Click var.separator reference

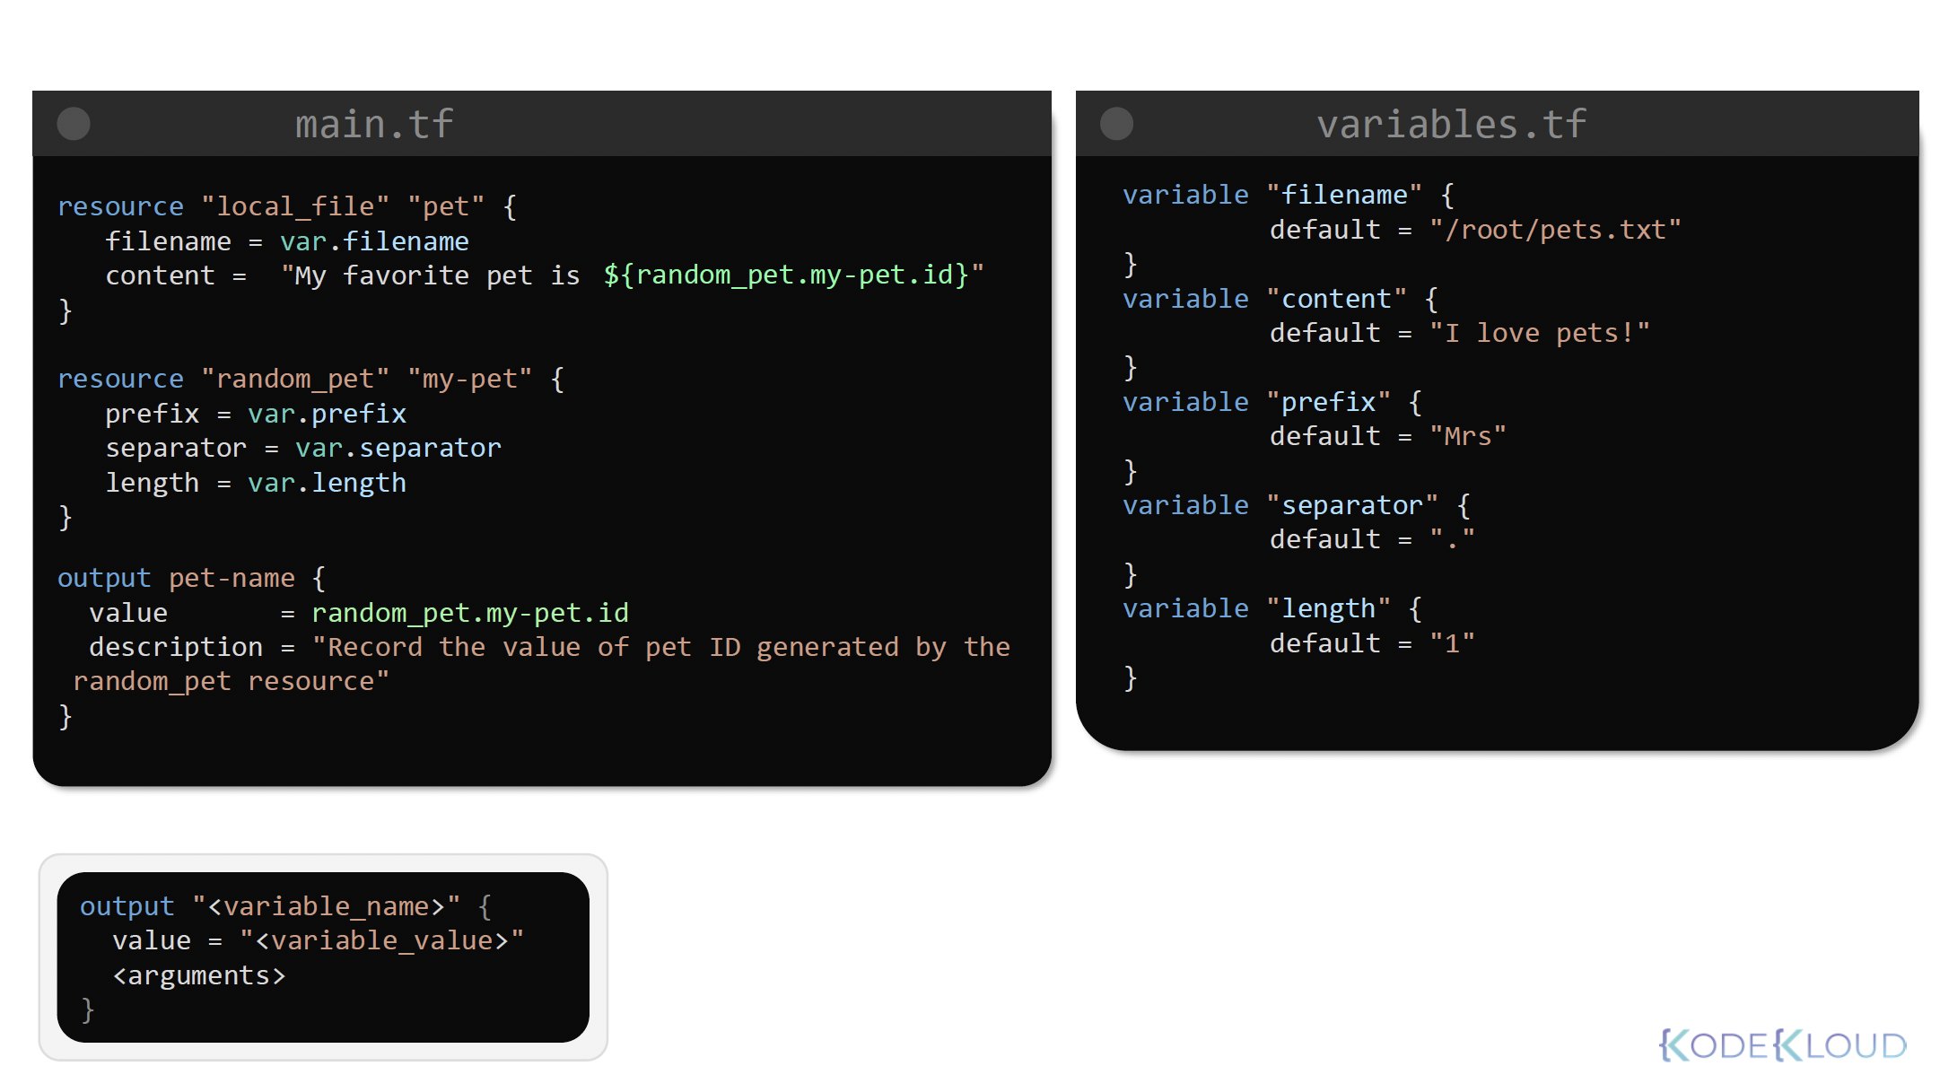coord(398,448)
